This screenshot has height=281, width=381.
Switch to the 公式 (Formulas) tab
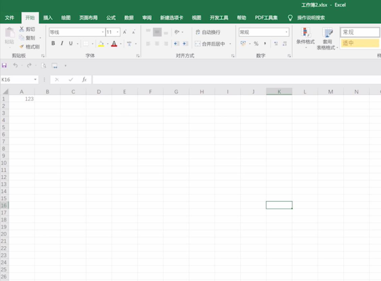pyautogui.click(x=111, y=18)
